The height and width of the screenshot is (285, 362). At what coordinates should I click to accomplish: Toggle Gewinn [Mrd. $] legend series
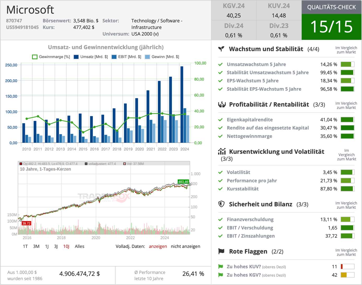(x=162, y=57)
